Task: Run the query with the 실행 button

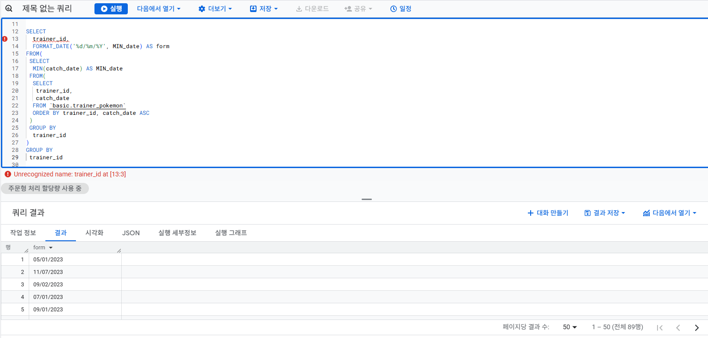Action: 111,9
